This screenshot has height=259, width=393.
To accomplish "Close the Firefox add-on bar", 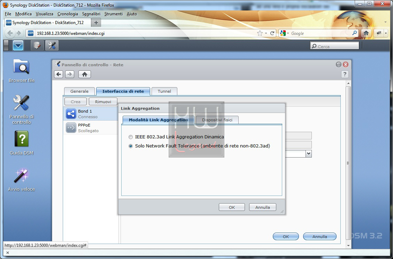I will point(8,253).
